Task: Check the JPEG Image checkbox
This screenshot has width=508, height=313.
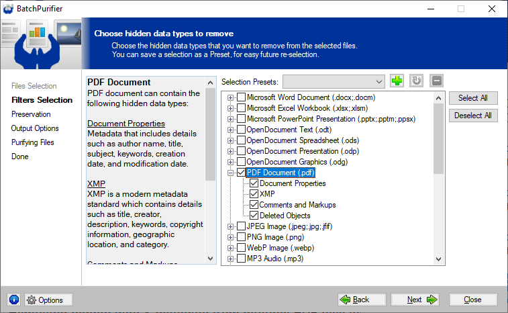Action: tap(241, 226)
